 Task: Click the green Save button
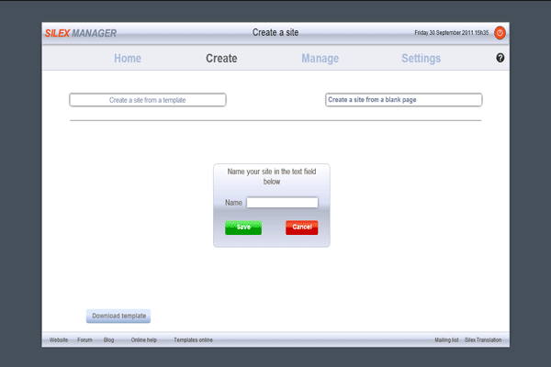pos(243,228)
